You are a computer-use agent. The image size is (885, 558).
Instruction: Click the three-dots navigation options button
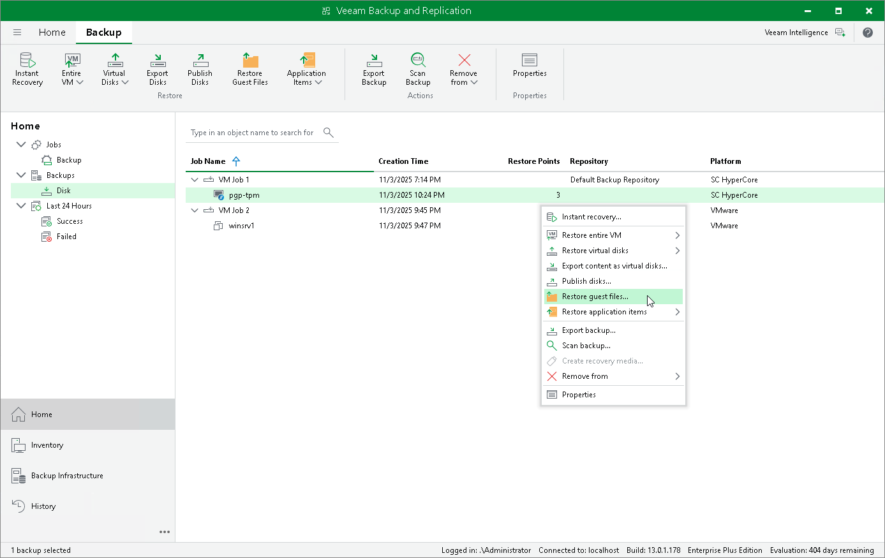(165, 532)
